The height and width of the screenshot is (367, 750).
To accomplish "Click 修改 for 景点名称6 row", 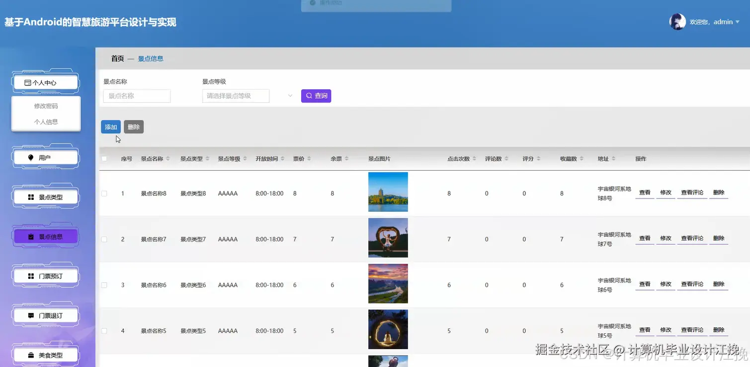I will pyautogui.click(x=666, y=284).
